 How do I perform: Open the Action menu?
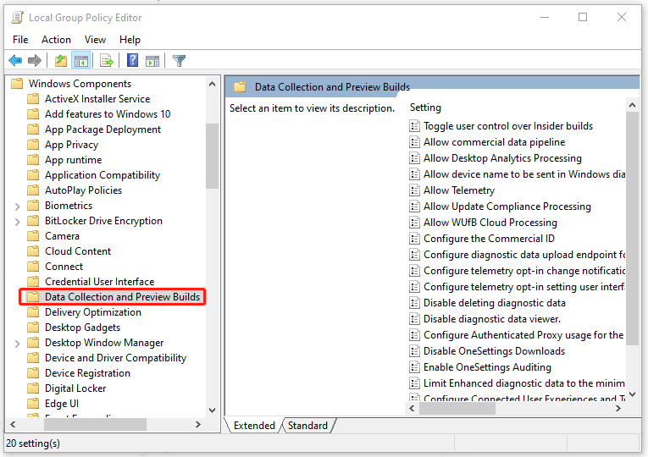click(x=56, y=40)
